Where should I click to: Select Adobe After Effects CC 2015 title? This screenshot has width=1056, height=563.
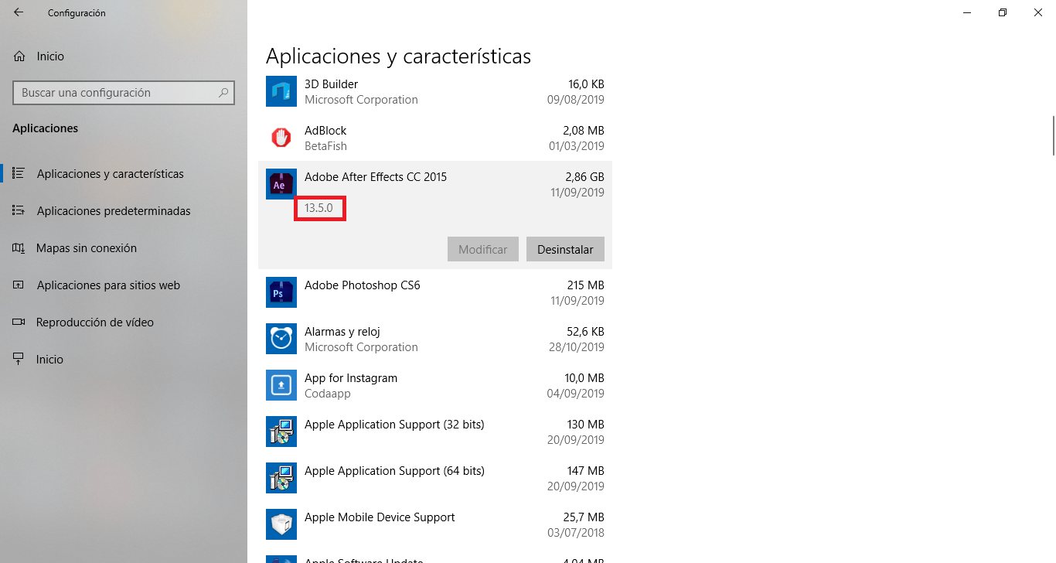point(376,176)
